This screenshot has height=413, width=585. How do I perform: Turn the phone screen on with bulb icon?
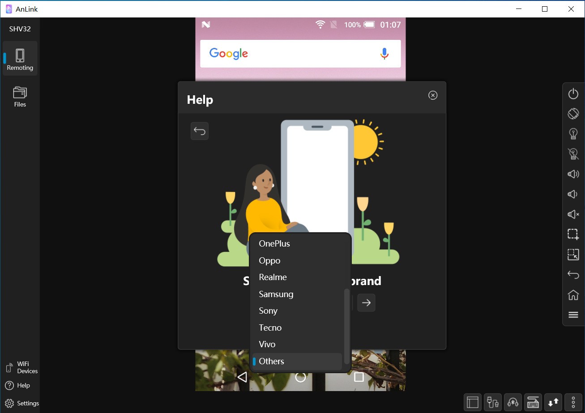tap(573, 134)
